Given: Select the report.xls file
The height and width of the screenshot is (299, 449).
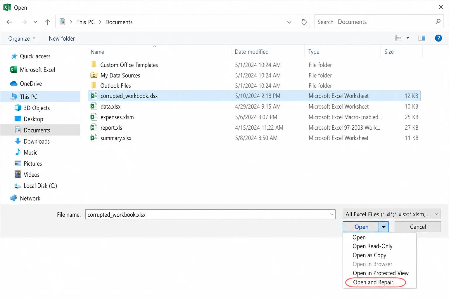Looking at the screenshot, I should tap(111, 128).
